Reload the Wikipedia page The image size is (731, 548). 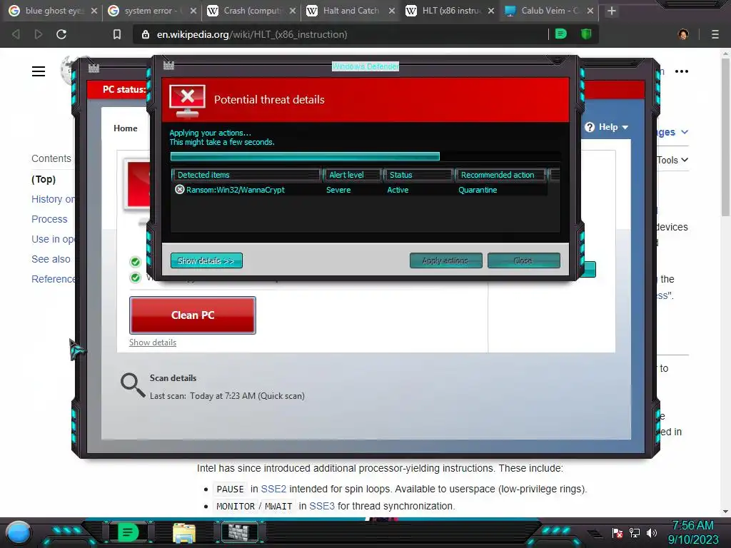click(61, 34)
